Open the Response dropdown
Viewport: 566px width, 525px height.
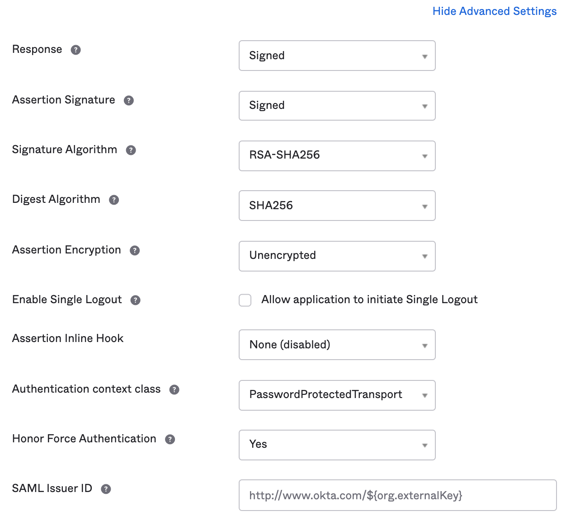point(337,56)
